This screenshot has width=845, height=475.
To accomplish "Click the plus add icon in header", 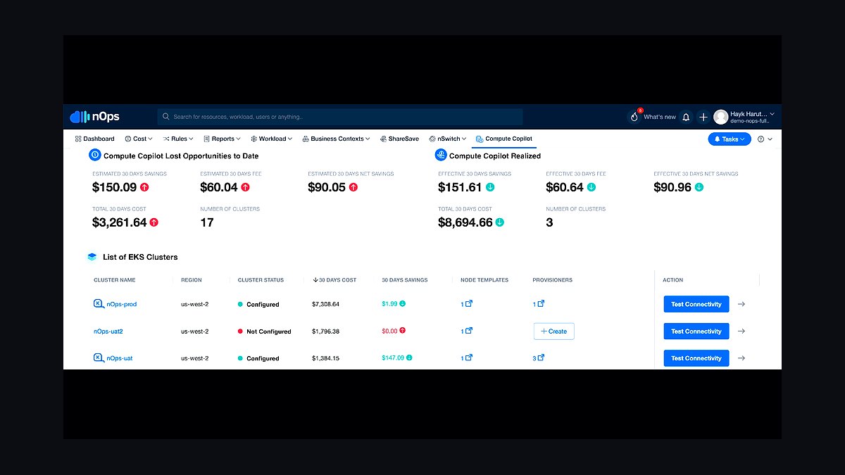I will [x=703, y=117].
